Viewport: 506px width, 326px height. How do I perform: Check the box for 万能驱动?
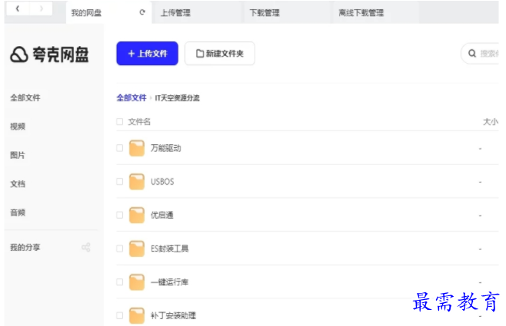(x=120, y=148)
